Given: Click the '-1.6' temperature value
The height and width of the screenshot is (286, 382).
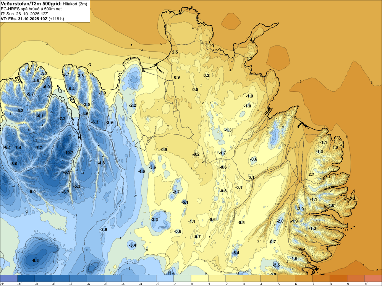Looking at the screenshot, I should coord(294,258).
